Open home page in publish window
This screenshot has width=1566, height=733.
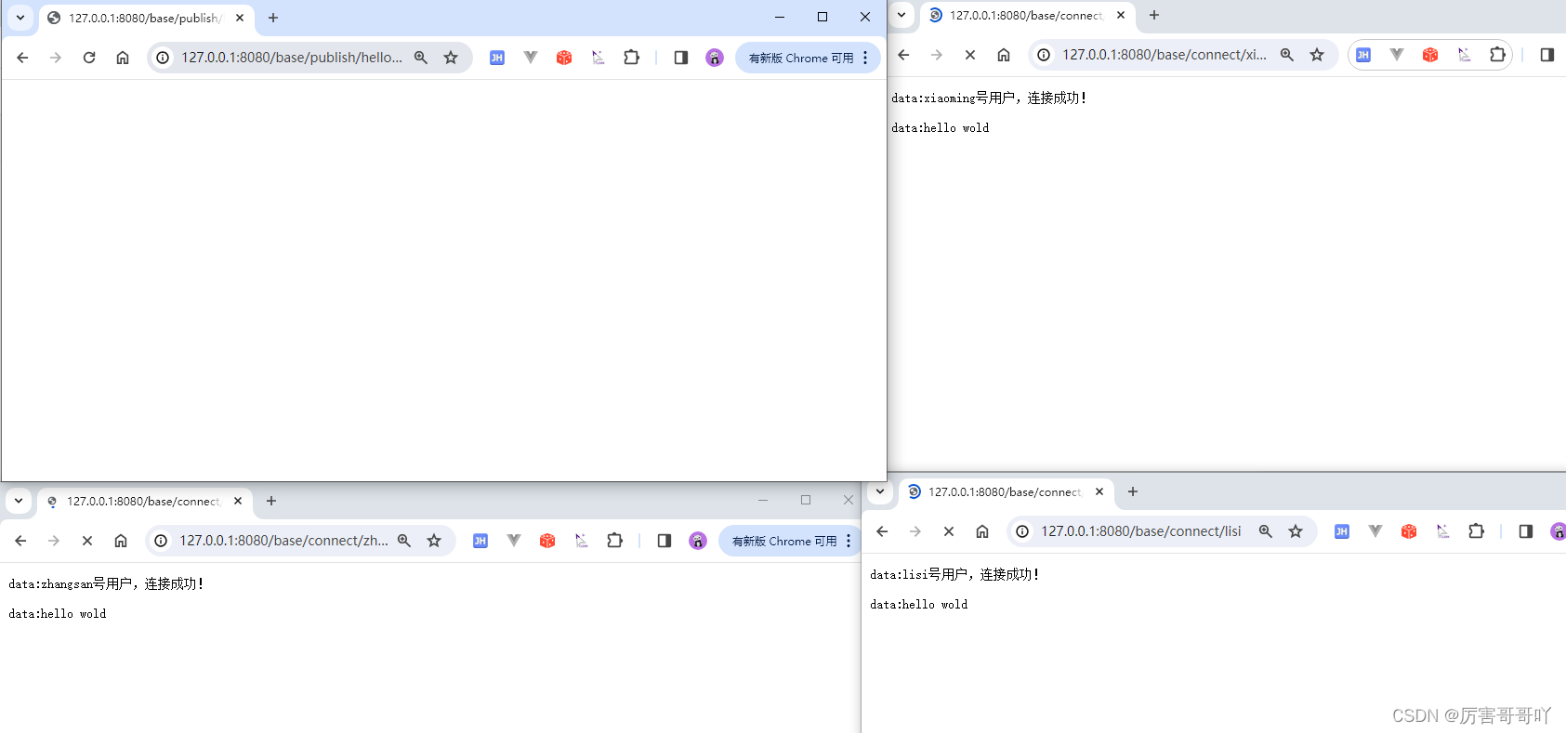(123, 58)
